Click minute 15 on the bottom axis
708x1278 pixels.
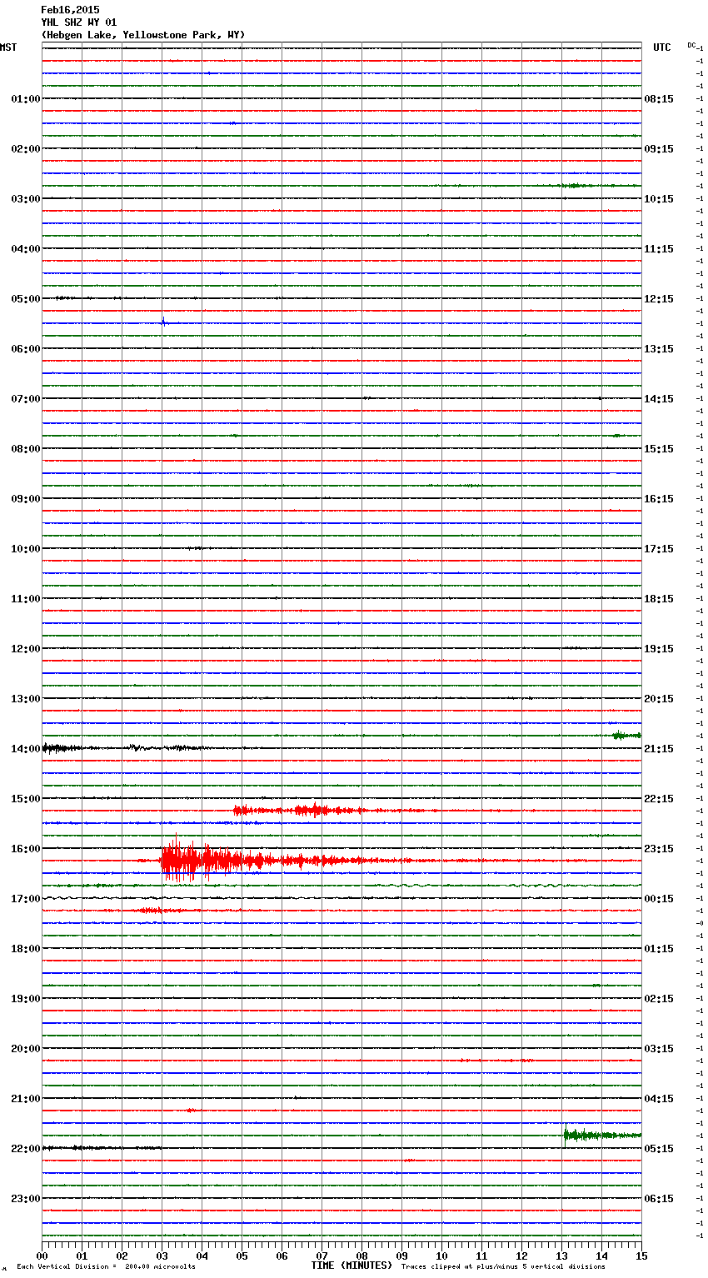click(x=641, y=1256)
